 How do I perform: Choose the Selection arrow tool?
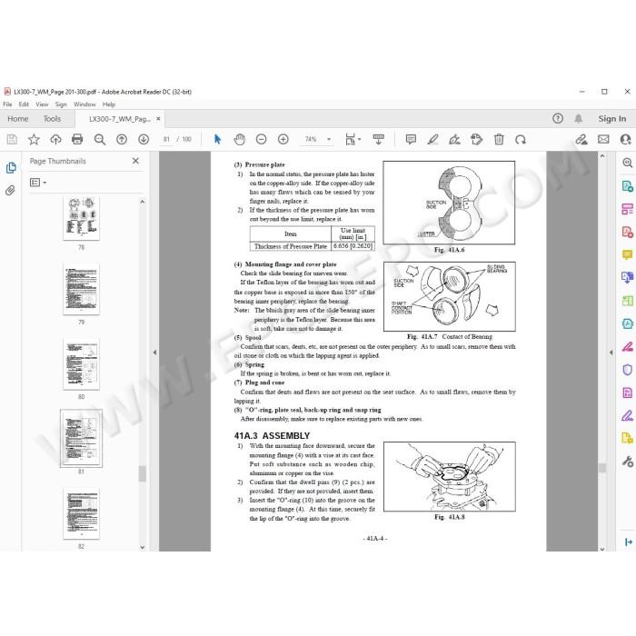(x=217, y=140)
